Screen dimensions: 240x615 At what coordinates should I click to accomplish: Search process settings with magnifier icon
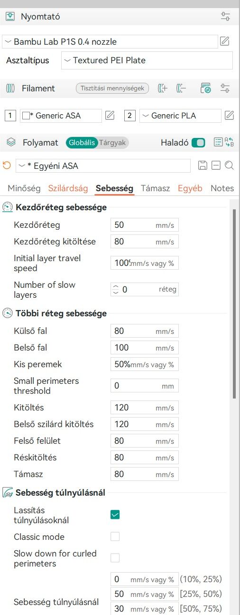pos(229,166)
